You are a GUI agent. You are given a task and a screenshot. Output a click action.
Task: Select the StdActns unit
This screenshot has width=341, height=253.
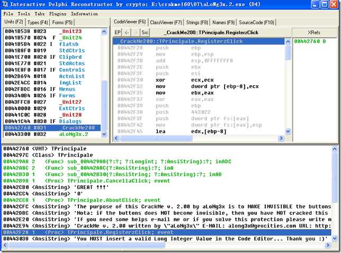[52, 64]
